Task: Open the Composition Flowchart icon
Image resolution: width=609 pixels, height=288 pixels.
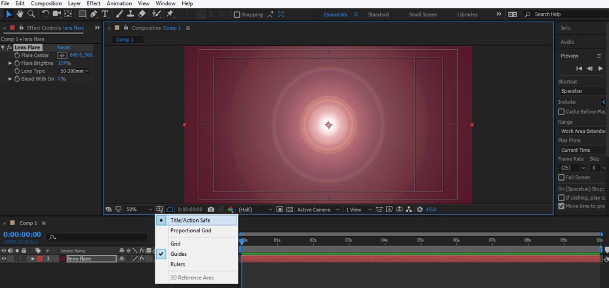Action: 409,209
